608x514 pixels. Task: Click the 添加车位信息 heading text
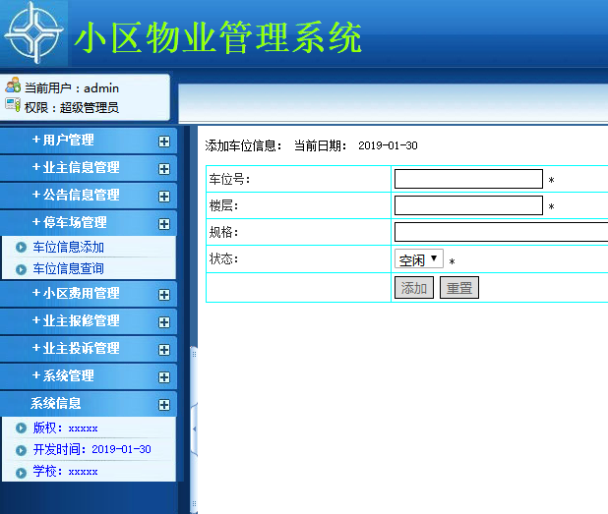click(244, 145)
